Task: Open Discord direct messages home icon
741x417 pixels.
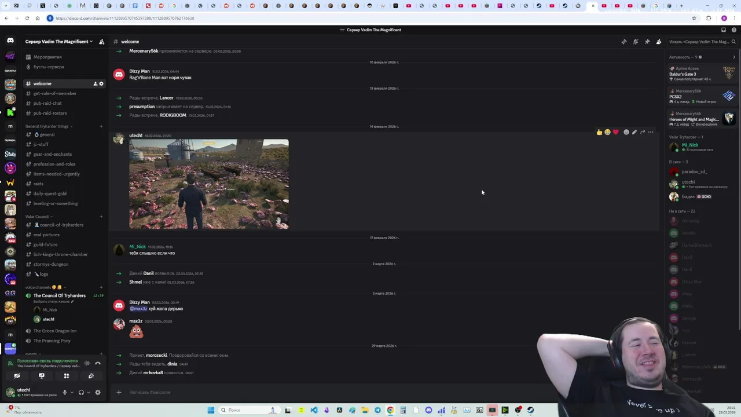Action: point(10,41)
